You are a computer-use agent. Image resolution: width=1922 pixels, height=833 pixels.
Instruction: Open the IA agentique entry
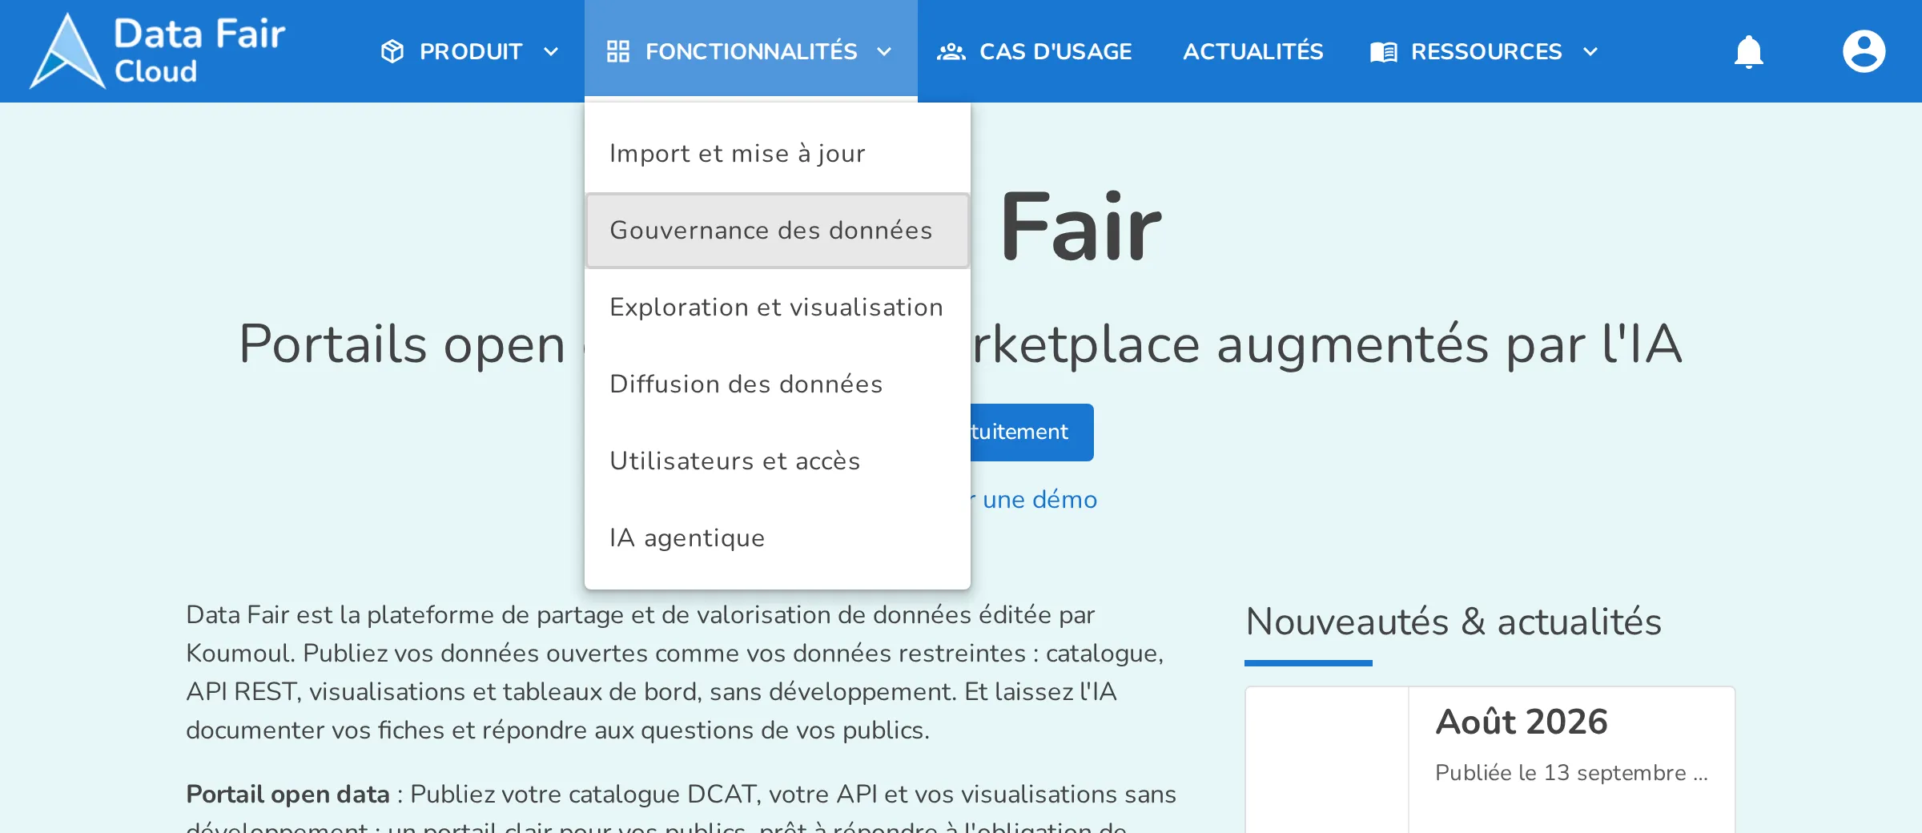pos(778,538)
